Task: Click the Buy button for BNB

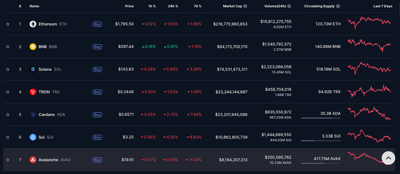Action: (97, 47)
